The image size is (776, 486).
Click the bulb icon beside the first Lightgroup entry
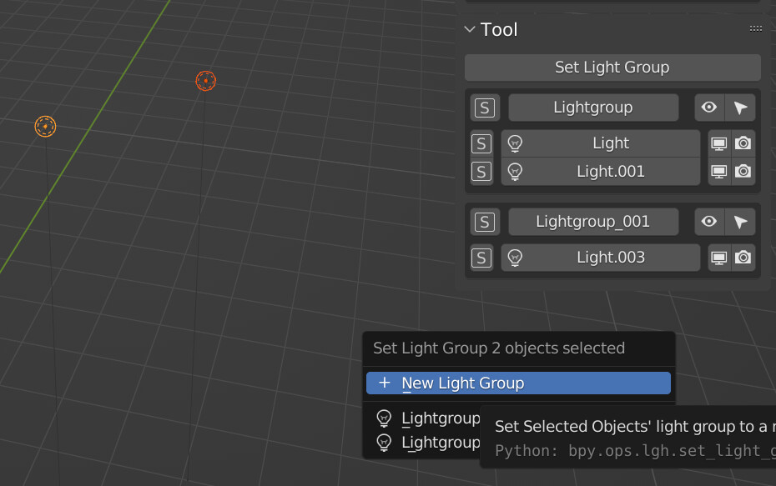(384, 418)
